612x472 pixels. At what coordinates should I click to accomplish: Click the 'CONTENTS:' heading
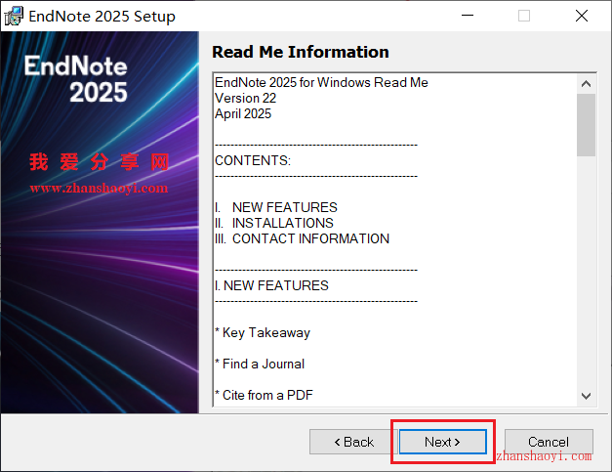pos(253,160)
